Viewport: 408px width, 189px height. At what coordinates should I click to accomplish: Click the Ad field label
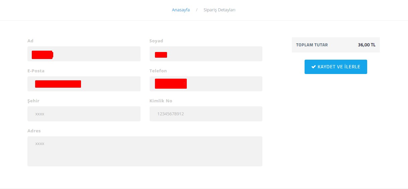(x=30, y=41)
